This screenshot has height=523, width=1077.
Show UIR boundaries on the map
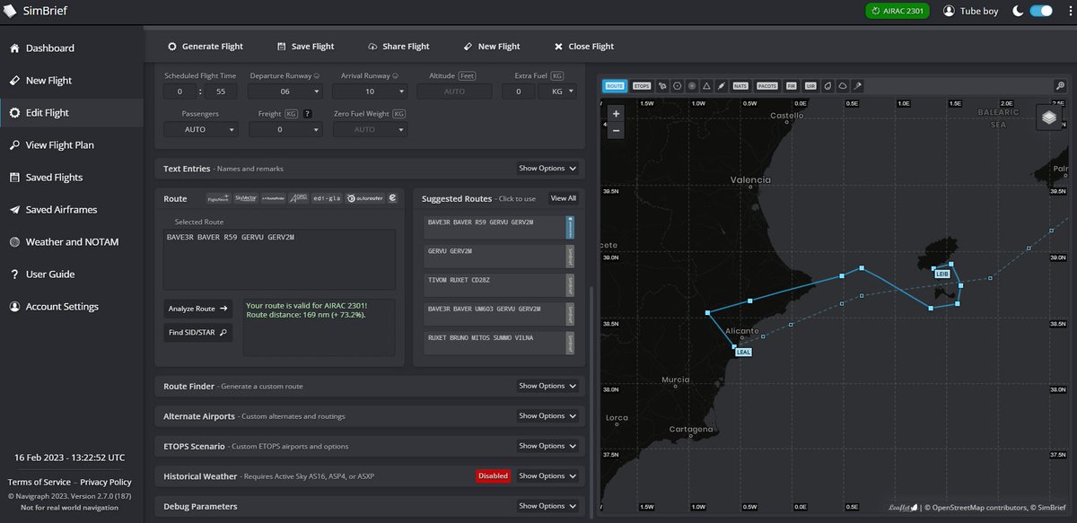[x=811, y=85]
